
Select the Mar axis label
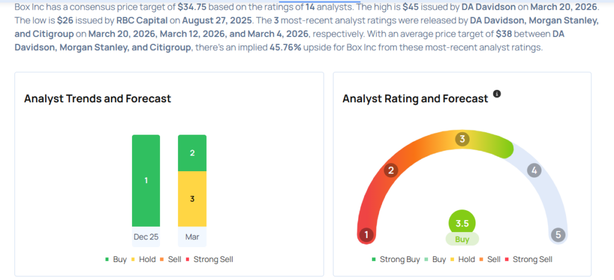click(192, 237)
